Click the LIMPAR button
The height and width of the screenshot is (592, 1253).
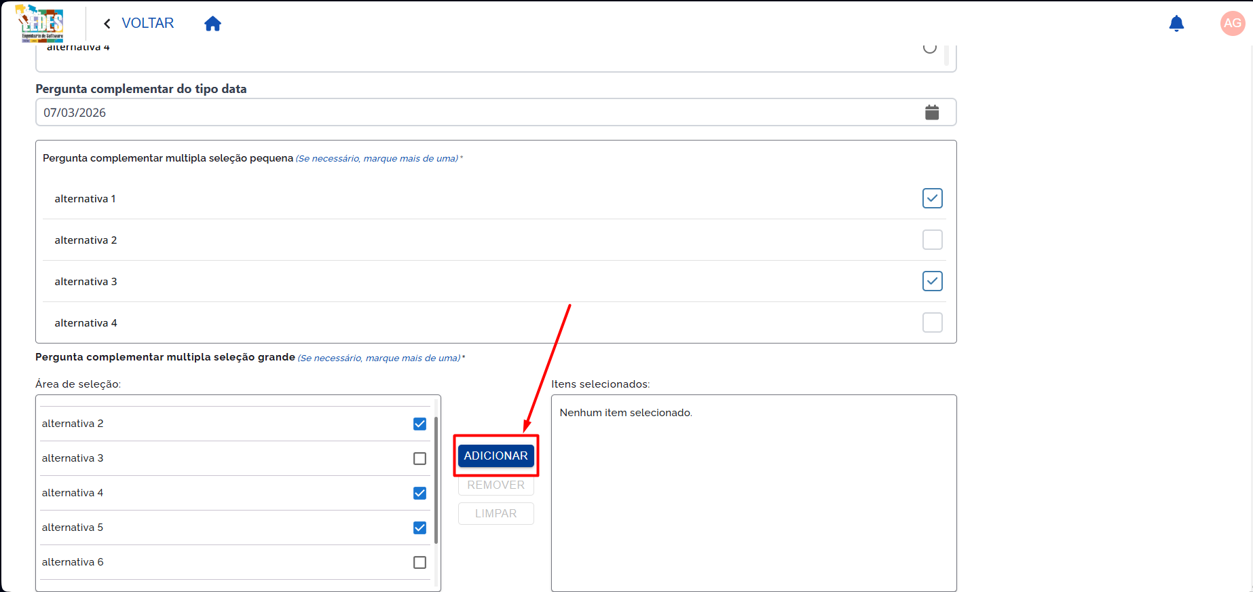495,513
